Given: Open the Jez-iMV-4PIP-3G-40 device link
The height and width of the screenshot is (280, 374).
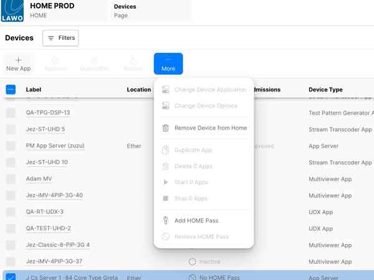Looking at the screenshot, I should [x=54, y=195].
